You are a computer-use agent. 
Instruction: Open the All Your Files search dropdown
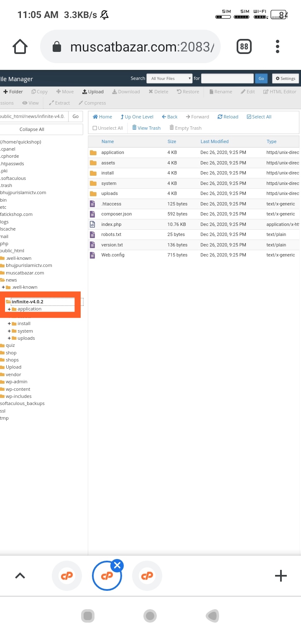[169, 78]
